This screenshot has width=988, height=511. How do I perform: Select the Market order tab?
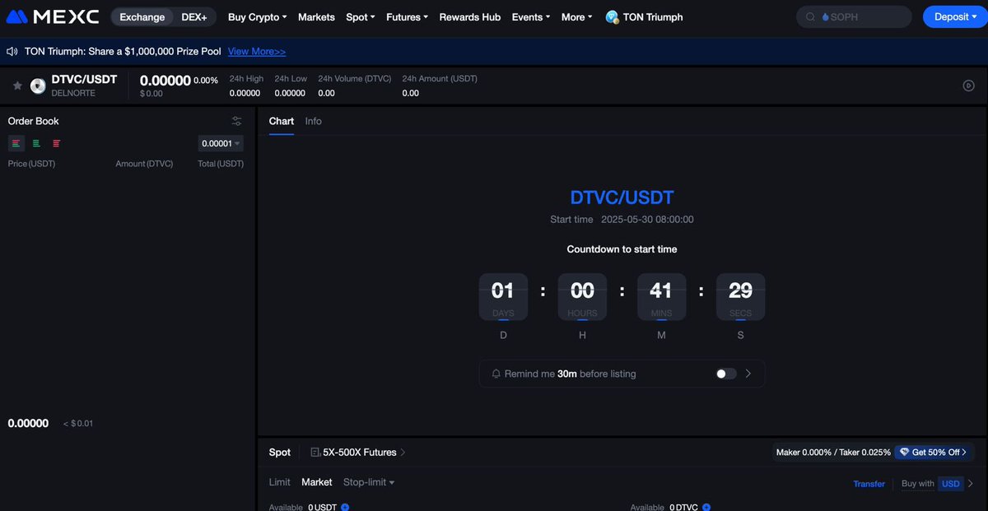tap(317, 482)
